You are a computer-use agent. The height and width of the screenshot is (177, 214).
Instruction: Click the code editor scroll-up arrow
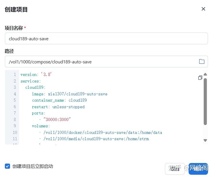[205, 75]
